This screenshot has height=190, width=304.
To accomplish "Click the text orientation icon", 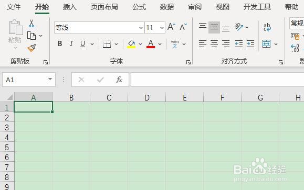I will coord(239,27).
